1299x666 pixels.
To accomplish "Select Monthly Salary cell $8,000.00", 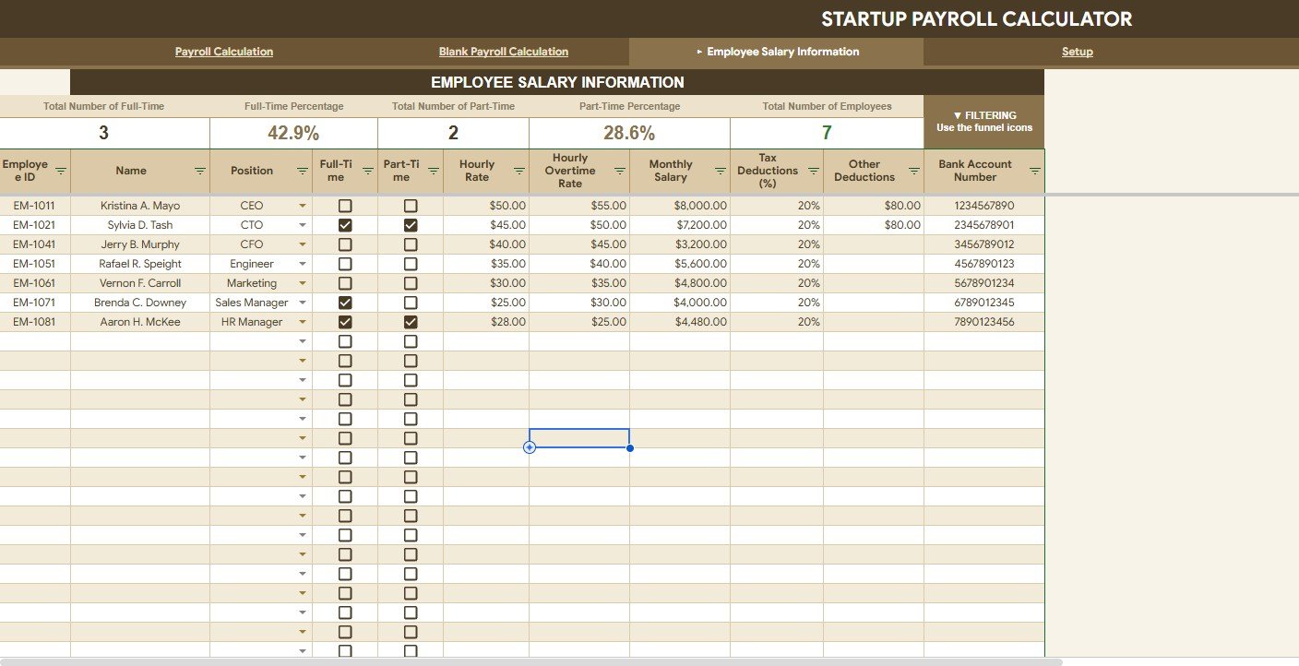I will point(680,206).
